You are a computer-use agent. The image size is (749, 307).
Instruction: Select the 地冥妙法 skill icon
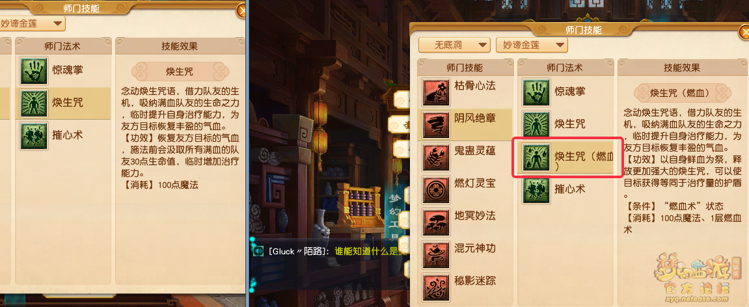click(435, 222)
